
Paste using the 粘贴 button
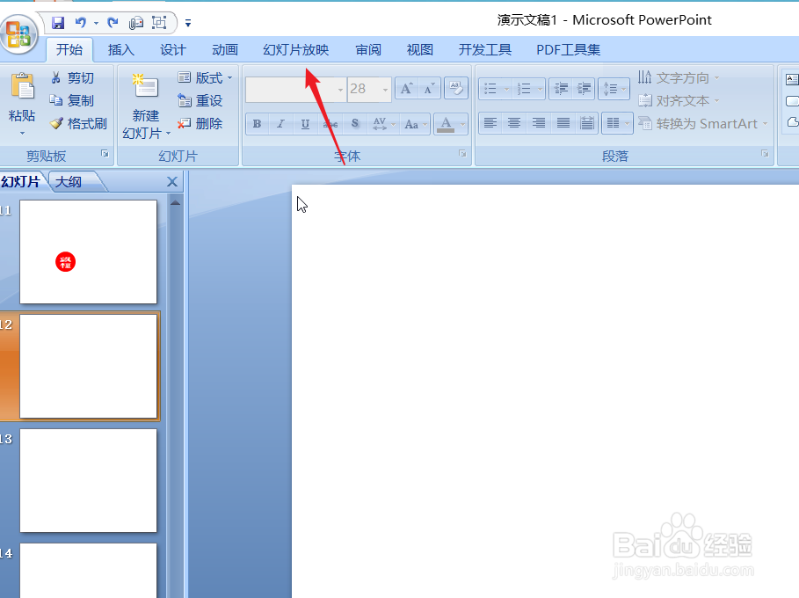[x=22, y=98]
